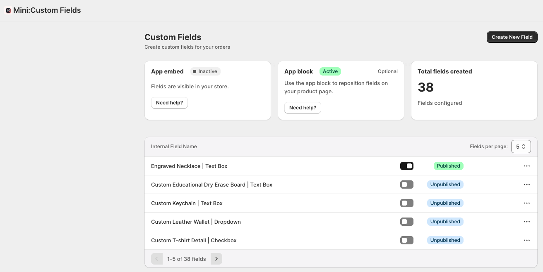Click the Active badge on App block card
This screenshot has height=272, width=543.
click(330, 71)
